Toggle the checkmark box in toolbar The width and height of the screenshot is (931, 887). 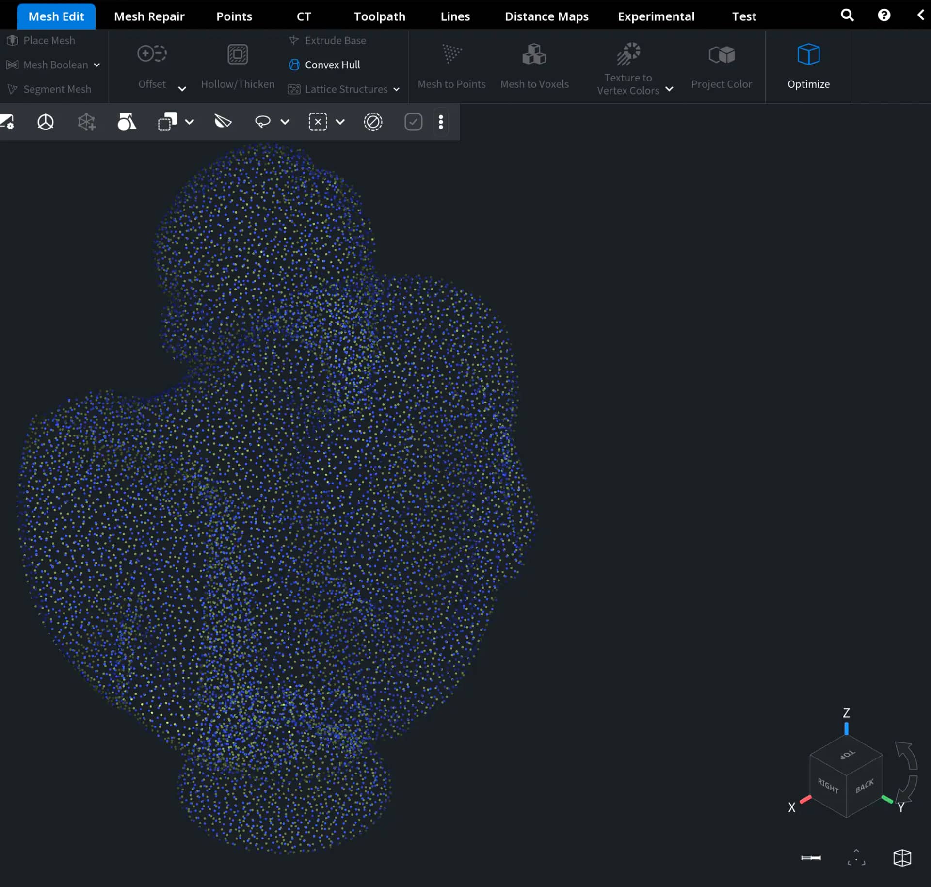pyautogui.click(x=413, y=122)
